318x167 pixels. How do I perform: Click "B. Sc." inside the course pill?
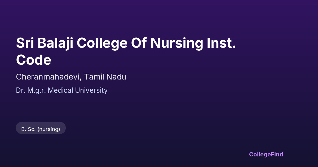pyautogui.click(x=28, y=129)
